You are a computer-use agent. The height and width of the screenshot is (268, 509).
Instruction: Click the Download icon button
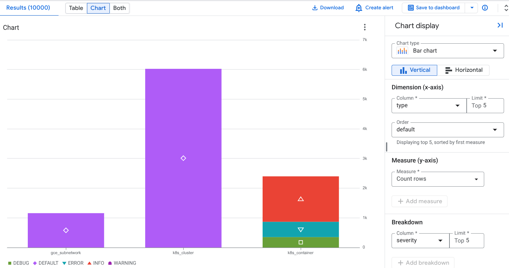[x=315, y=8]
